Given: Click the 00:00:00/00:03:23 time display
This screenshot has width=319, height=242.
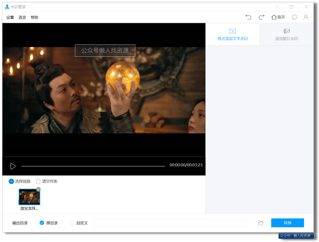Looking at the screenshot, I should click(186, 165).
